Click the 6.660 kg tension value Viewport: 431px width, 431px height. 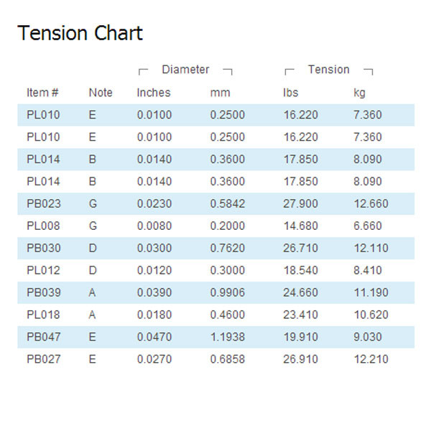pos(368,226)
